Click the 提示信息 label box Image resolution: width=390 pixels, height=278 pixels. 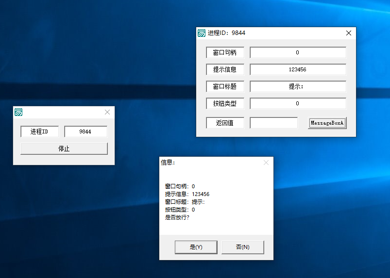tap(225, 69)
